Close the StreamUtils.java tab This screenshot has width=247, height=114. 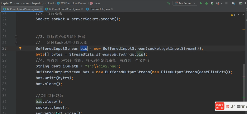click(112, 9)
